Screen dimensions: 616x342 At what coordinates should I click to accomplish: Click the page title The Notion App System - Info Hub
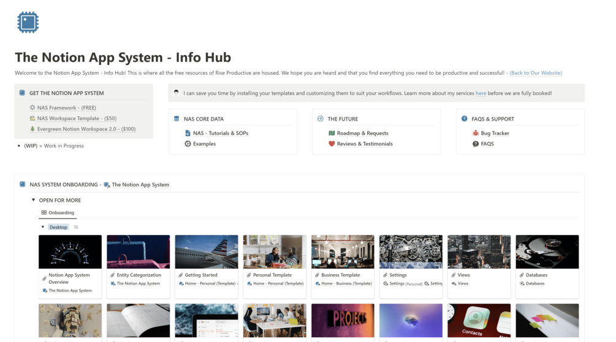point(123,58)
